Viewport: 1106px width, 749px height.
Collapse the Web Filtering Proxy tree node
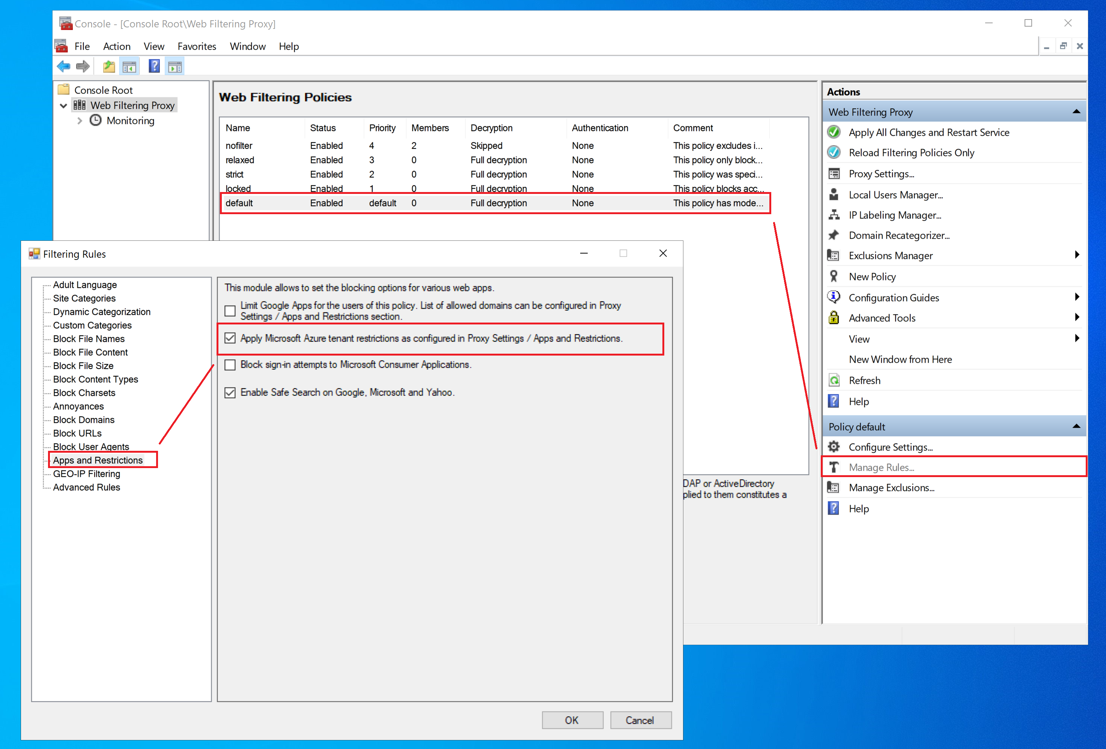(63, 105)
